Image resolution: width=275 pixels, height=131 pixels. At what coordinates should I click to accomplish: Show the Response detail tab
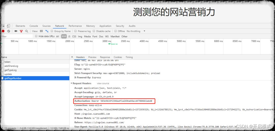click(x=105, y=57)
